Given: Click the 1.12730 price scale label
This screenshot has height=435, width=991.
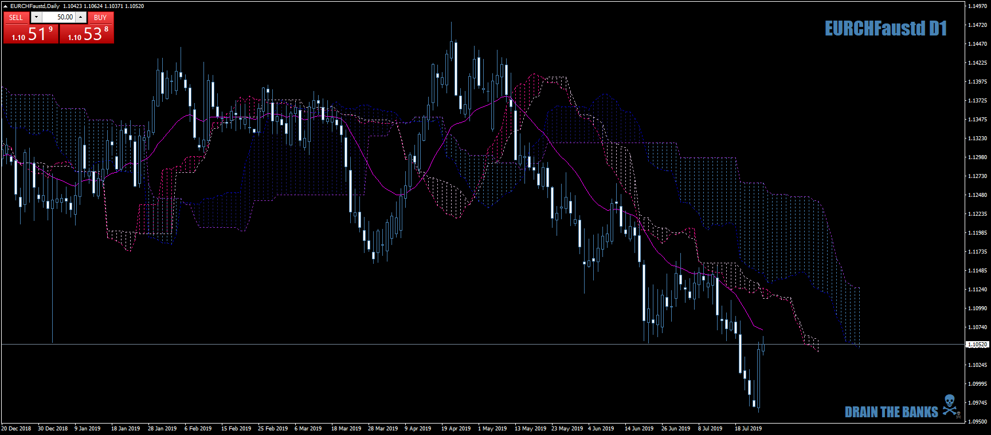Looking at the screenshot, I should click(977, 176).
